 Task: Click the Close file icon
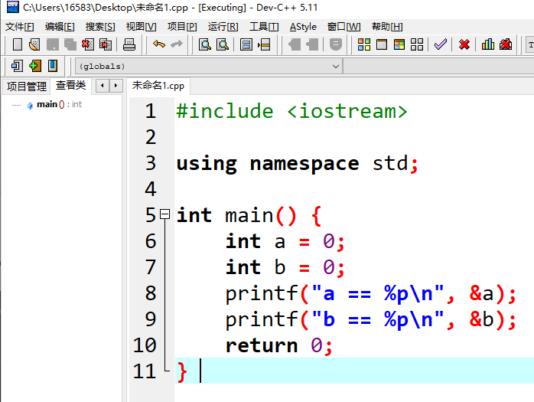tap(88, 44)
